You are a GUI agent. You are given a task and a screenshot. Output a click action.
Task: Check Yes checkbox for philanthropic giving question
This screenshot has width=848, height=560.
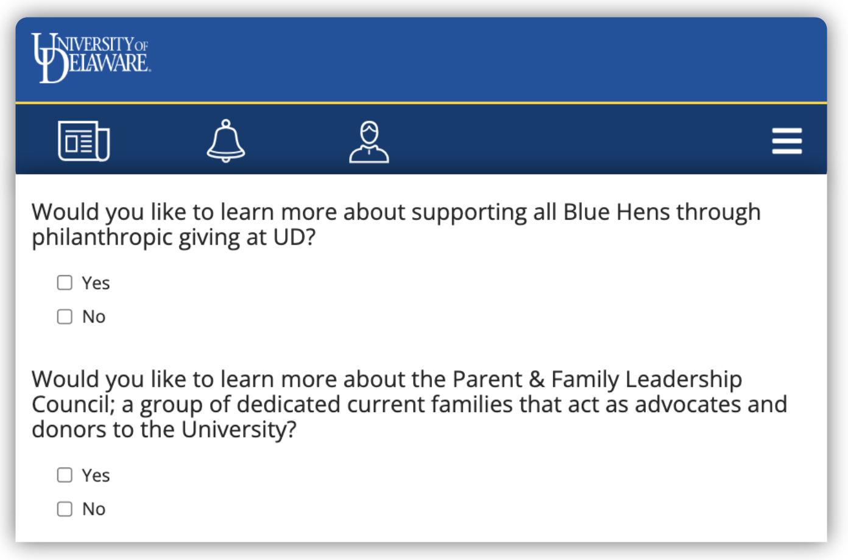[x=65, y=282]
